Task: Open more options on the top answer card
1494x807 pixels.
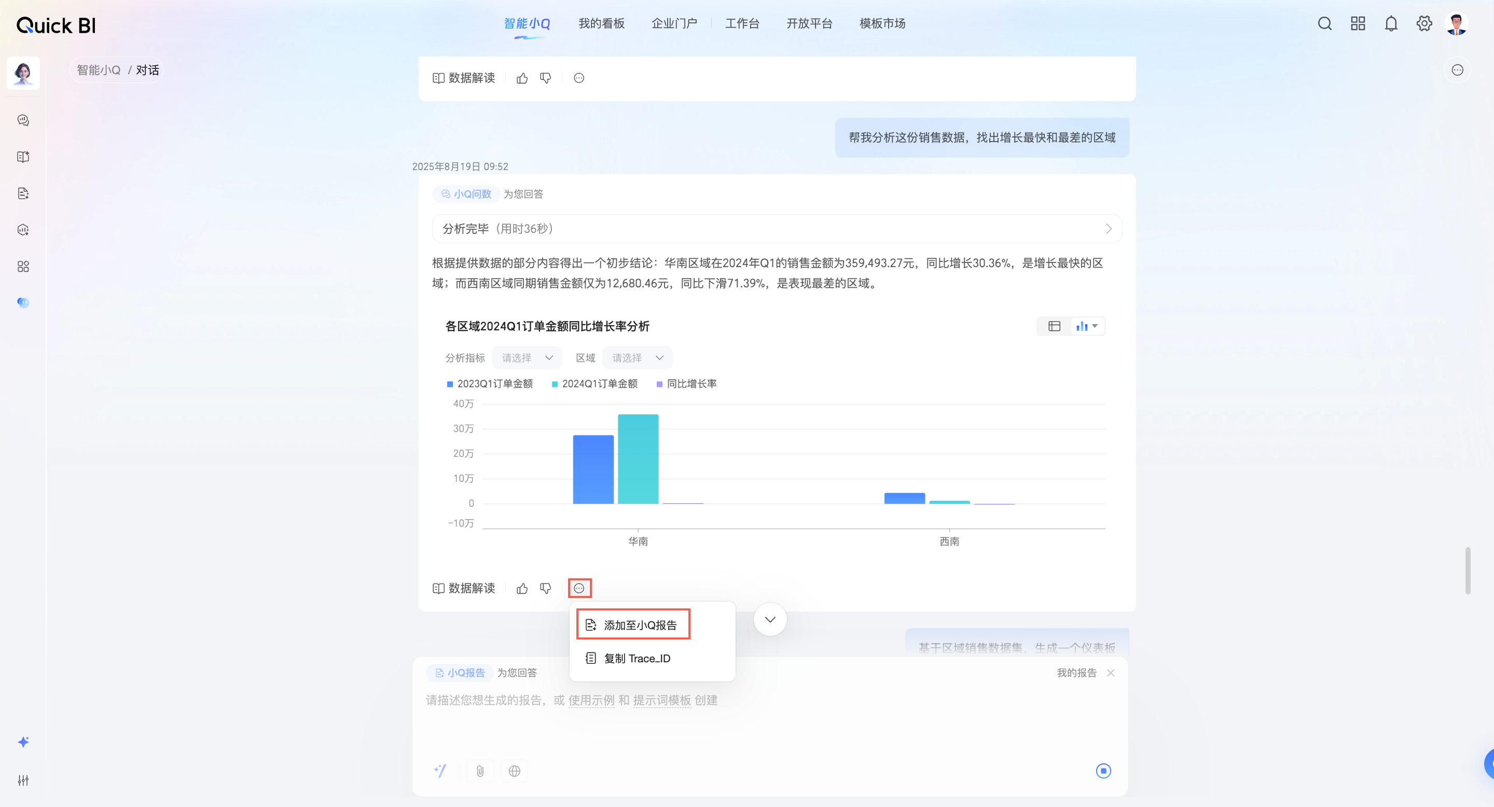Action: pos(579,78)
